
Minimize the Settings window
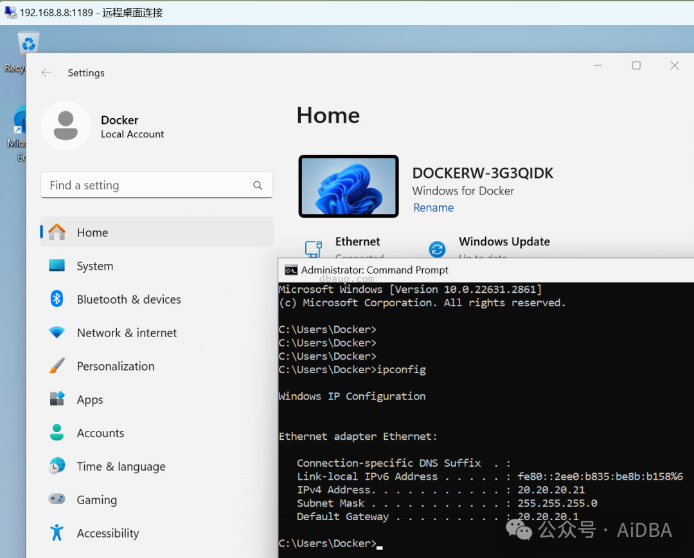598,65
